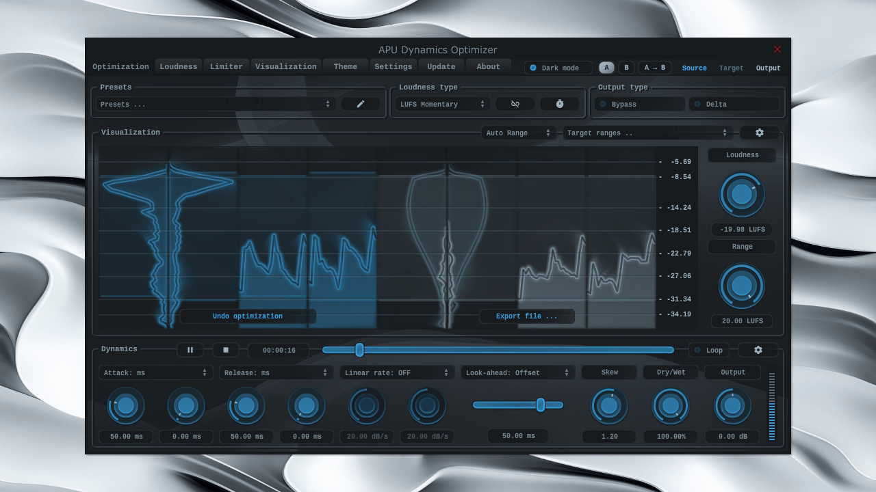Open the Auto Range dropdown
The width and height of the screenshot is (876, 492).
[x=518, y=133]
